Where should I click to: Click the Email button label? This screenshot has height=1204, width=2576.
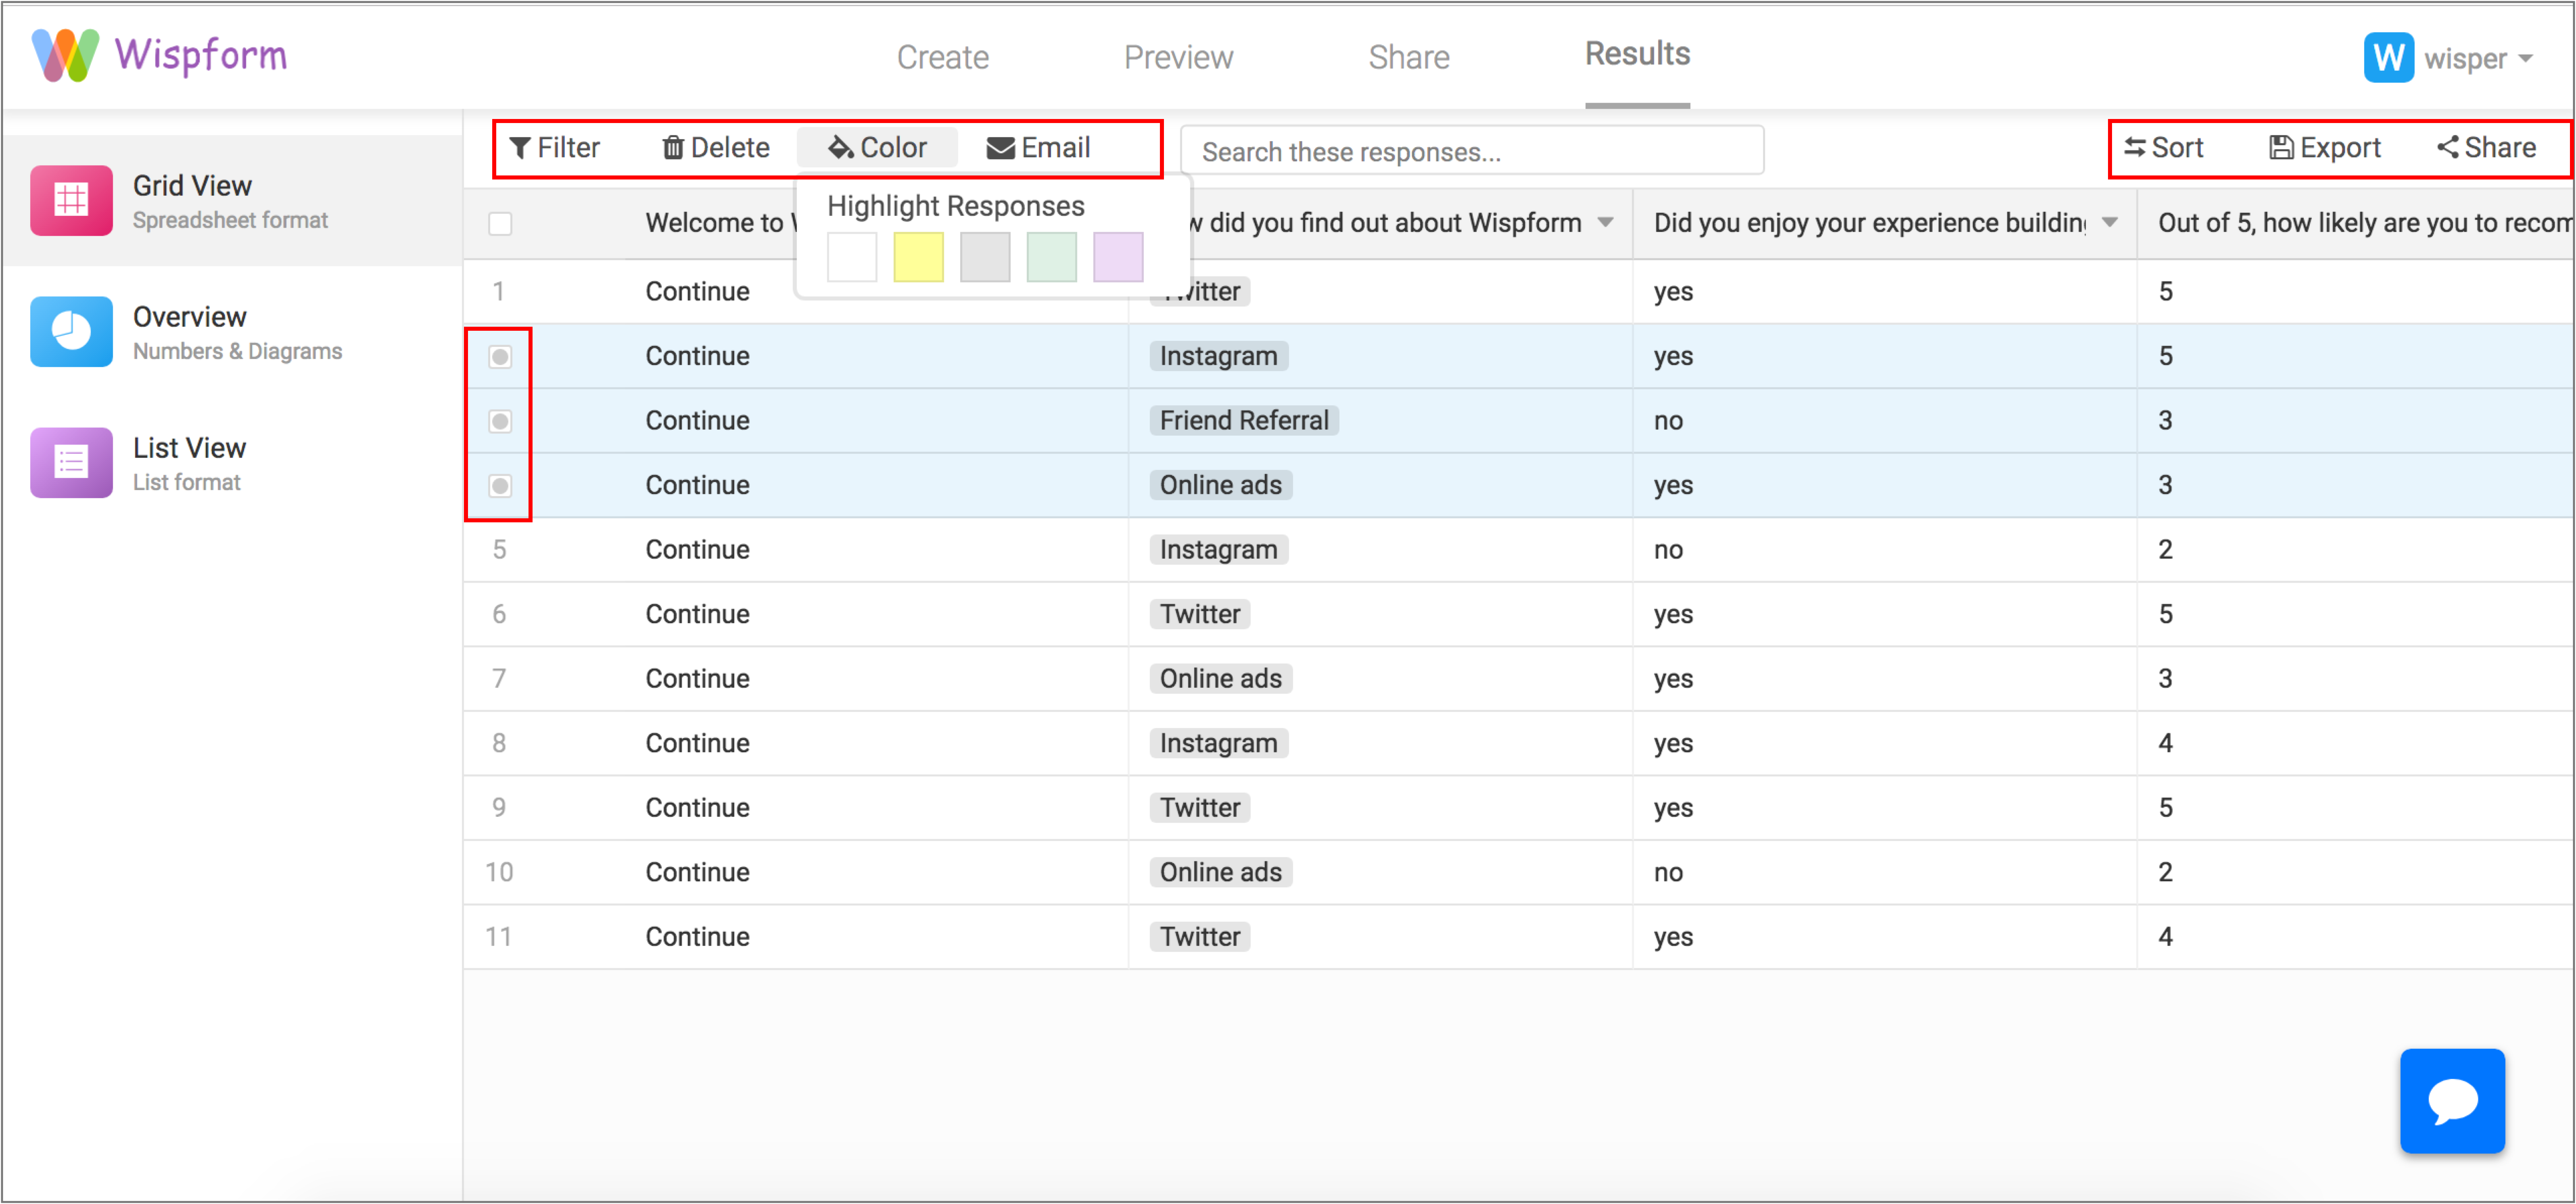pyautogui.click(x=1055, y=148)
